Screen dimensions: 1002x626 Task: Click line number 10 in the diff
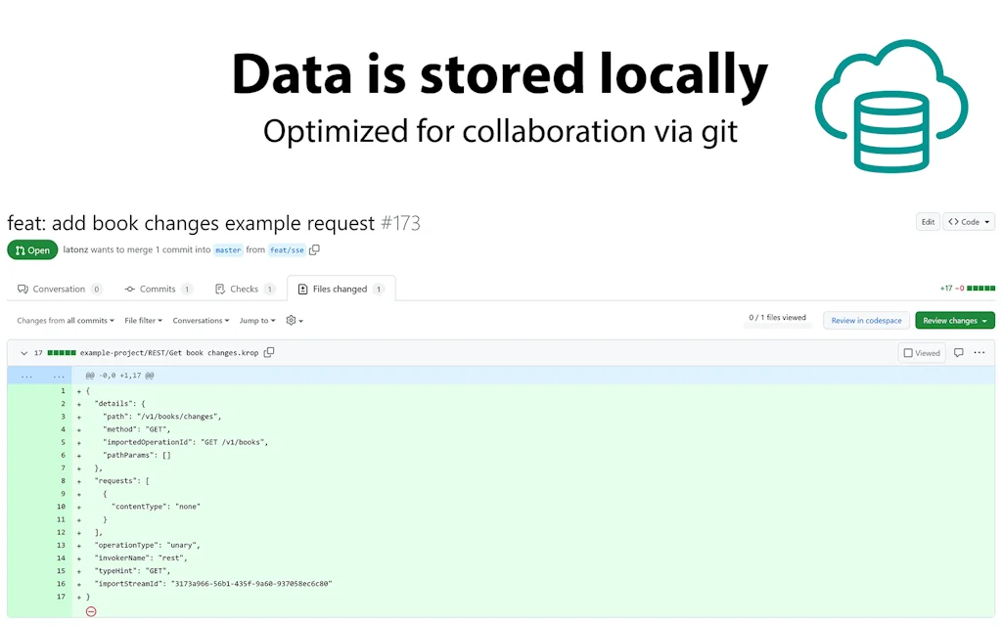(x=62, y=507)
